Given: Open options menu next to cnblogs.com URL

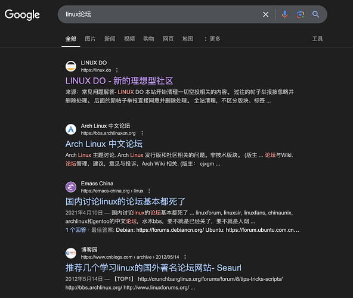Looking at the screenshot, I should 185,257.
